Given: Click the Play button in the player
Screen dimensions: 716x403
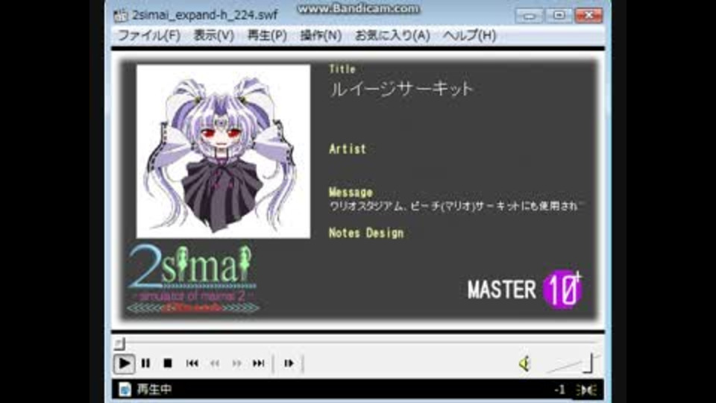Looking at the screenshot, I should pos(124,363).
